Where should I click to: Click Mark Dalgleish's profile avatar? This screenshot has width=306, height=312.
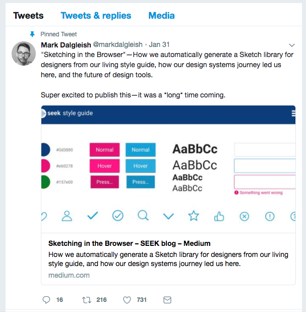[x=23, y=54]
